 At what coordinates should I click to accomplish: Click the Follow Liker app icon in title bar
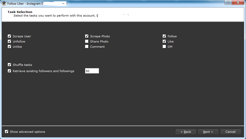pyautogui.click(x=4, y=3)
